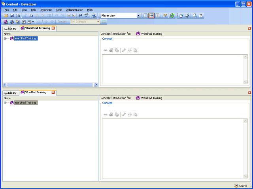253x189 pixels.
Task: Open the dropdown arrow beside question mark icon
Action: tap(33, 22)
